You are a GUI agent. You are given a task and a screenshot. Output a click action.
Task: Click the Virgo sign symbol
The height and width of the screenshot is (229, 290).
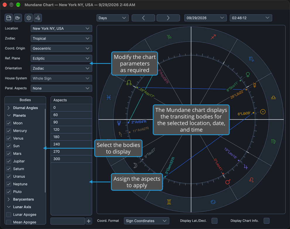click(273, 142)
